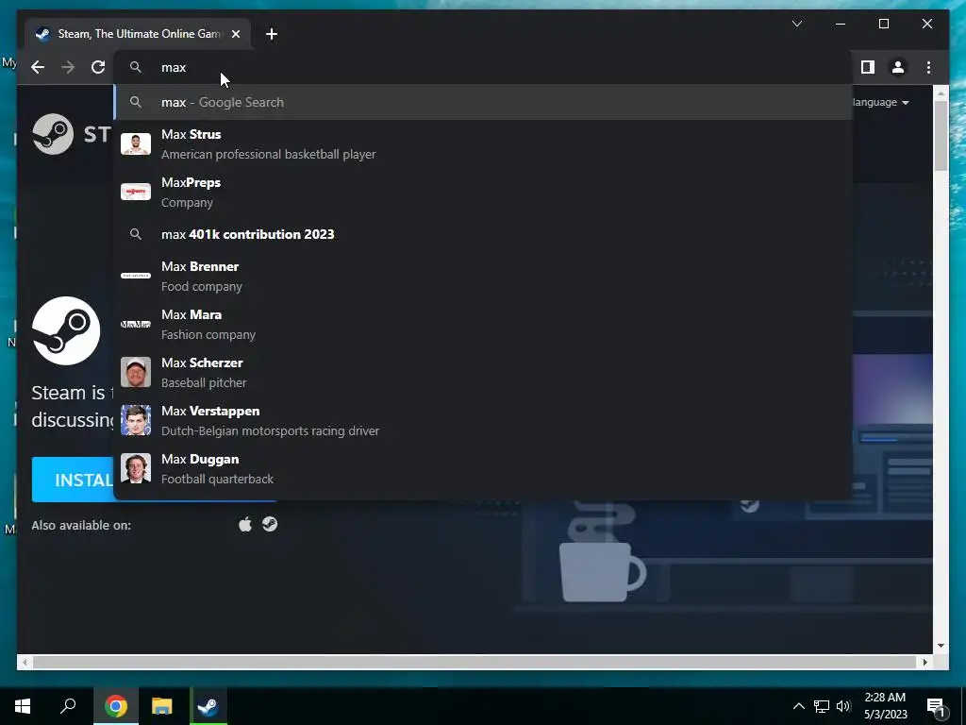Click the scroll-down arrow of the page scrollbar
Screen dimensions: 966x725
[941, 646]
